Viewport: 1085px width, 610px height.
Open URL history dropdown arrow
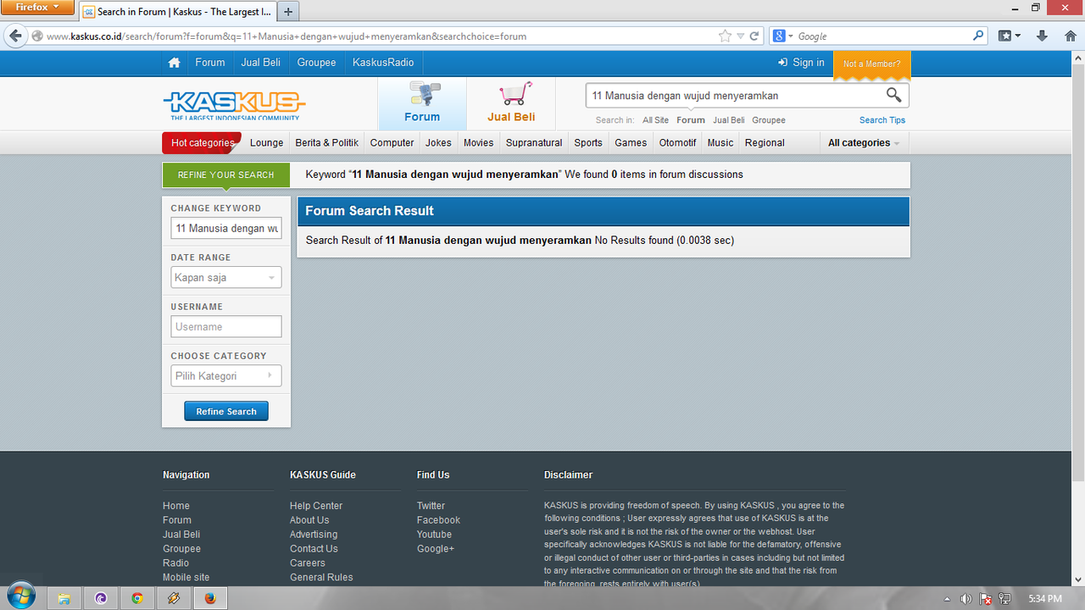[741, 36]
